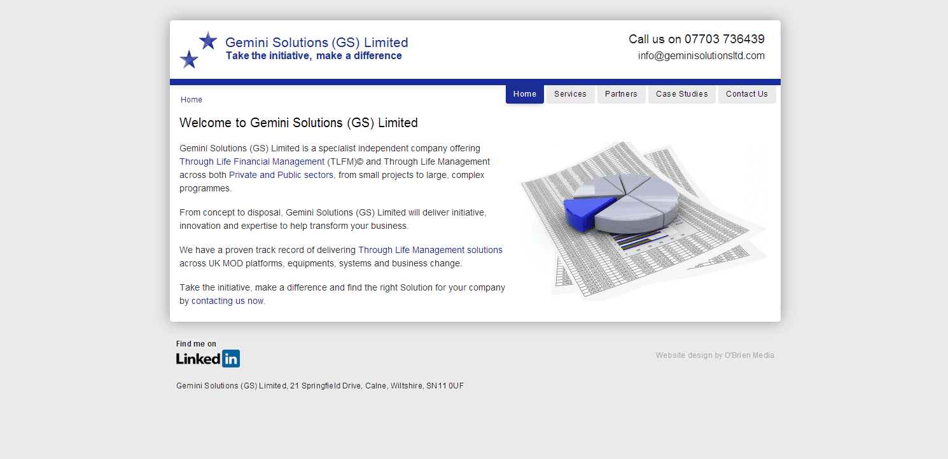This screenshot has width=948, height=459.
Task: Click the Gemini Solutions (GS) Limited header title
Action: 316,43
